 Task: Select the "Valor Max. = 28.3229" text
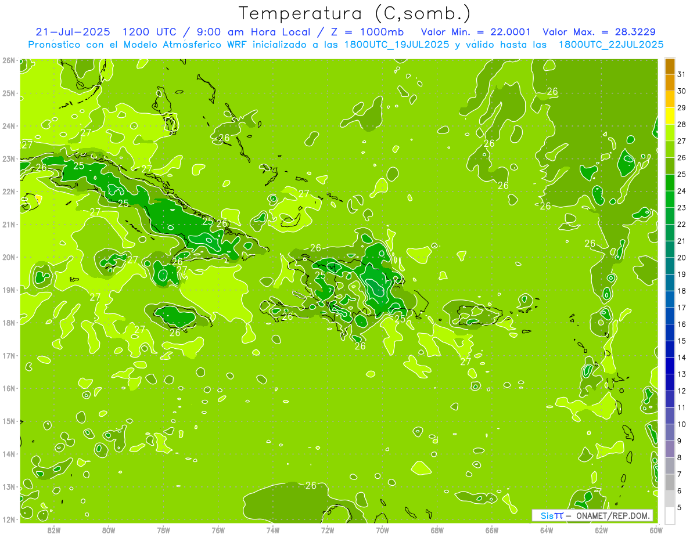click(x=599, y=32)
